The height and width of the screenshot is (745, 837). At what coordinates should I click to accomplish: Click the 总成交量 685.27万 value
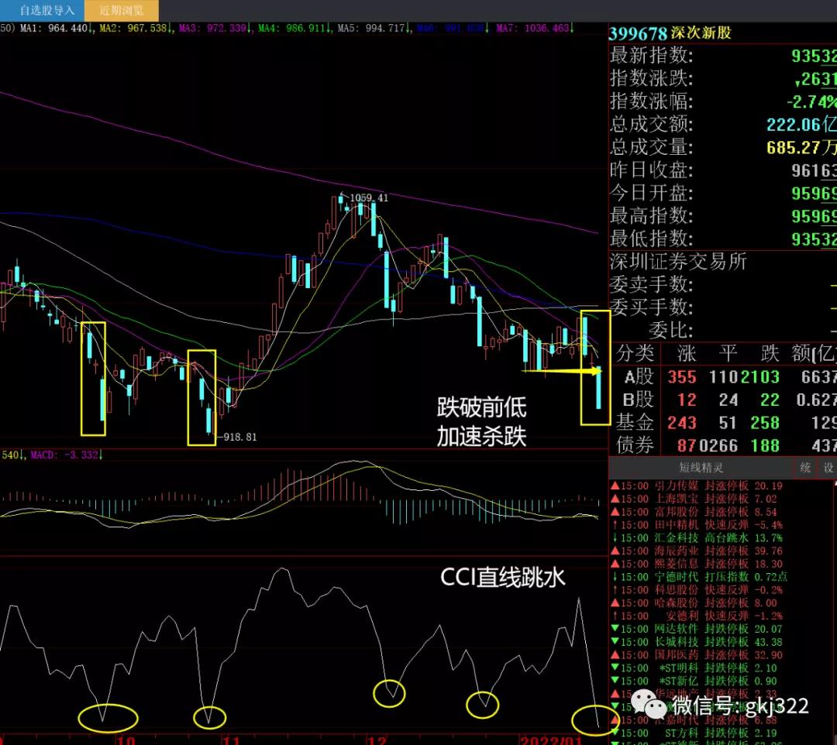(801, 148)
